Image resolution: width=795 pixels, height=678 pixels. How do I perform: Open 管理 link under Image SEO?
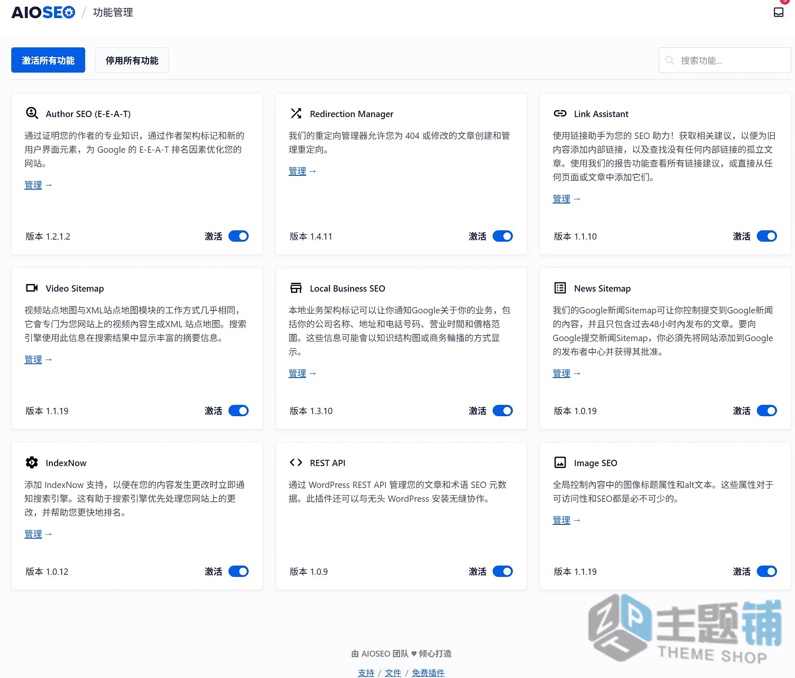pyautogui.click(x=561, y=520)
